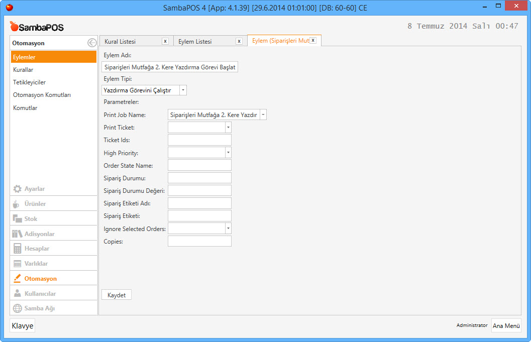Screen dimensions: 531x342
Task: Open Ayarlar settings gear icon
Action: (x=18, y=189)
